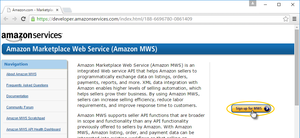
Task: Click the browser back arrow
Action: pyautogui.click(x=6, y=19)
